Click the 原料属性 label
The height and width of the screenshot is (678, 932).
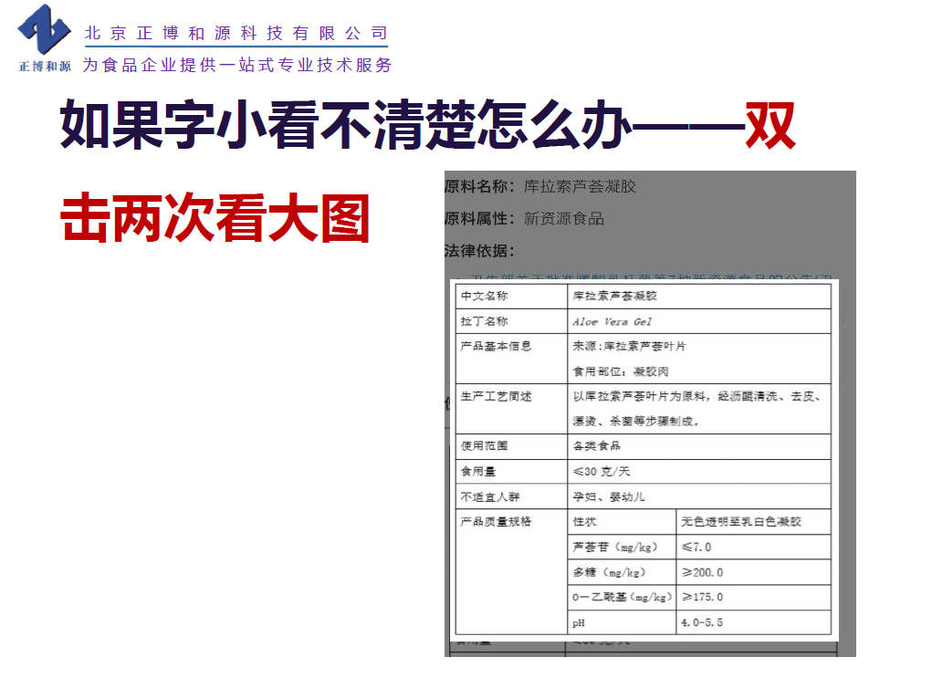click(479, 219)
